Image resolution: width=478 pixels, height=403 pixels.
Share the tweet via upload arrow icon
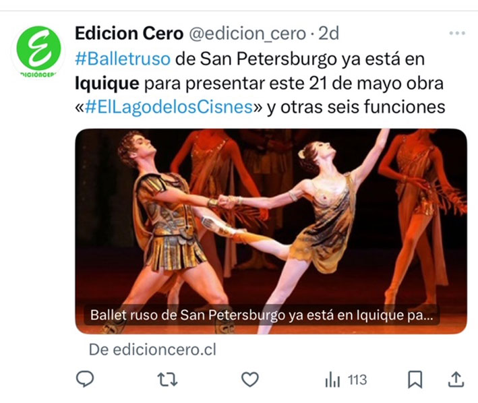click(456, 379)
